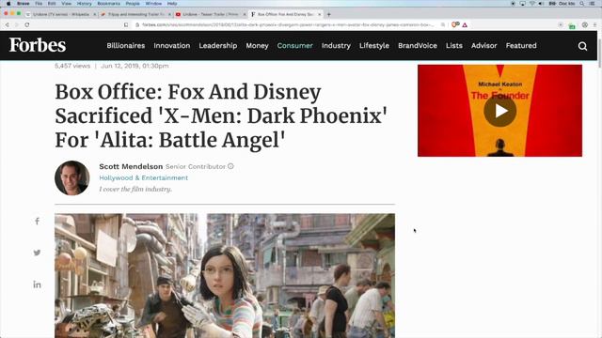This screenshot has height=338, width=602.
Task: Open the Forbes site search magnifier
Action: point(582,46)
